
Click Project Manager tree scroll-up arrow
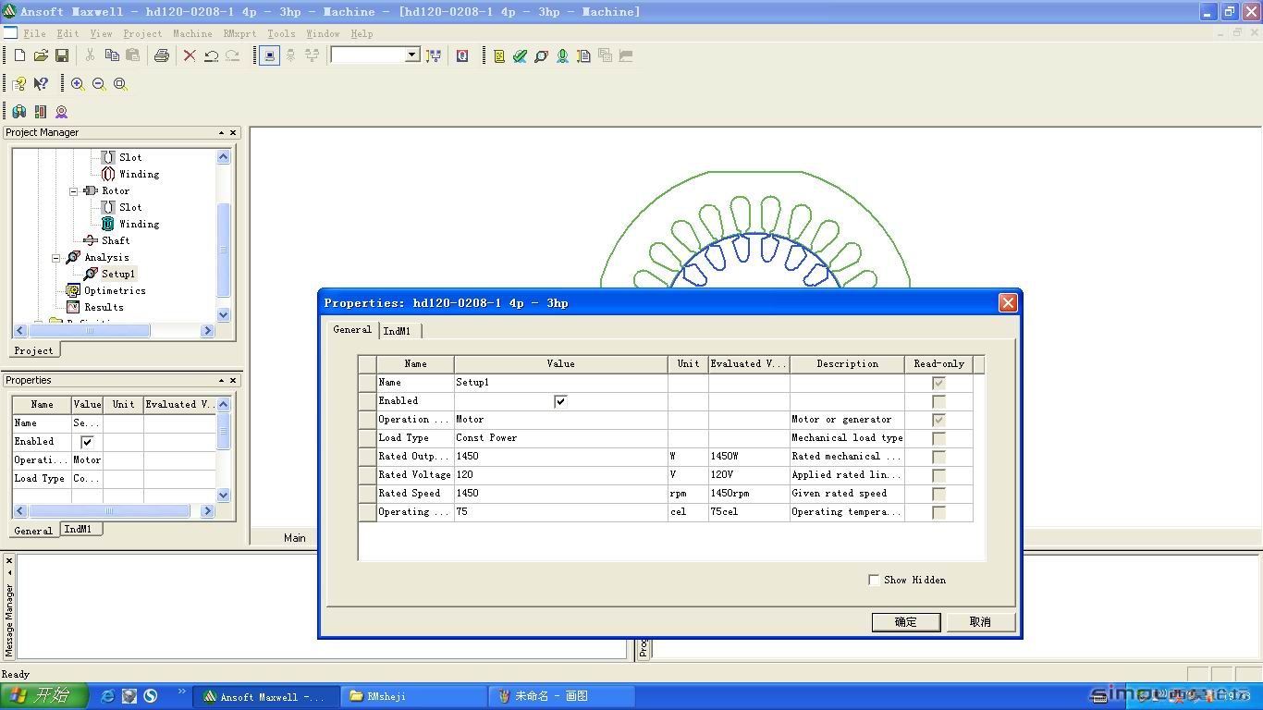pos(223,156)
